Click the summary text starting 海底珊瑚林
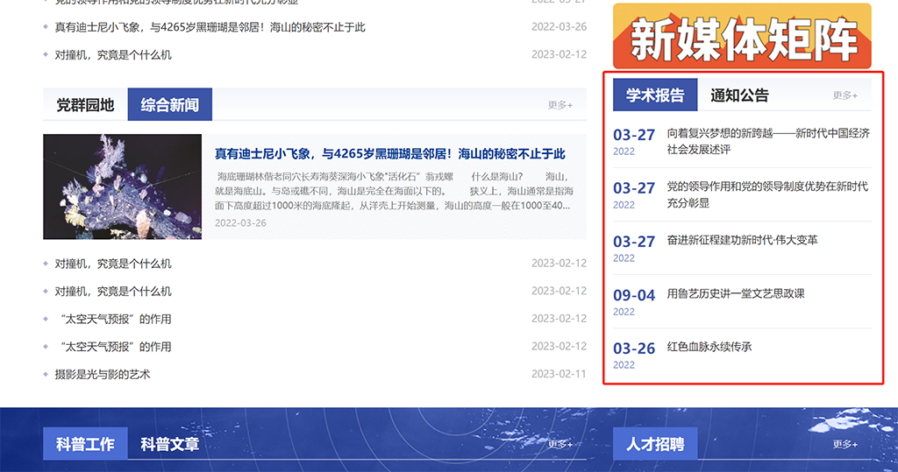The image size is (898, 472). (x=394, y=191)
